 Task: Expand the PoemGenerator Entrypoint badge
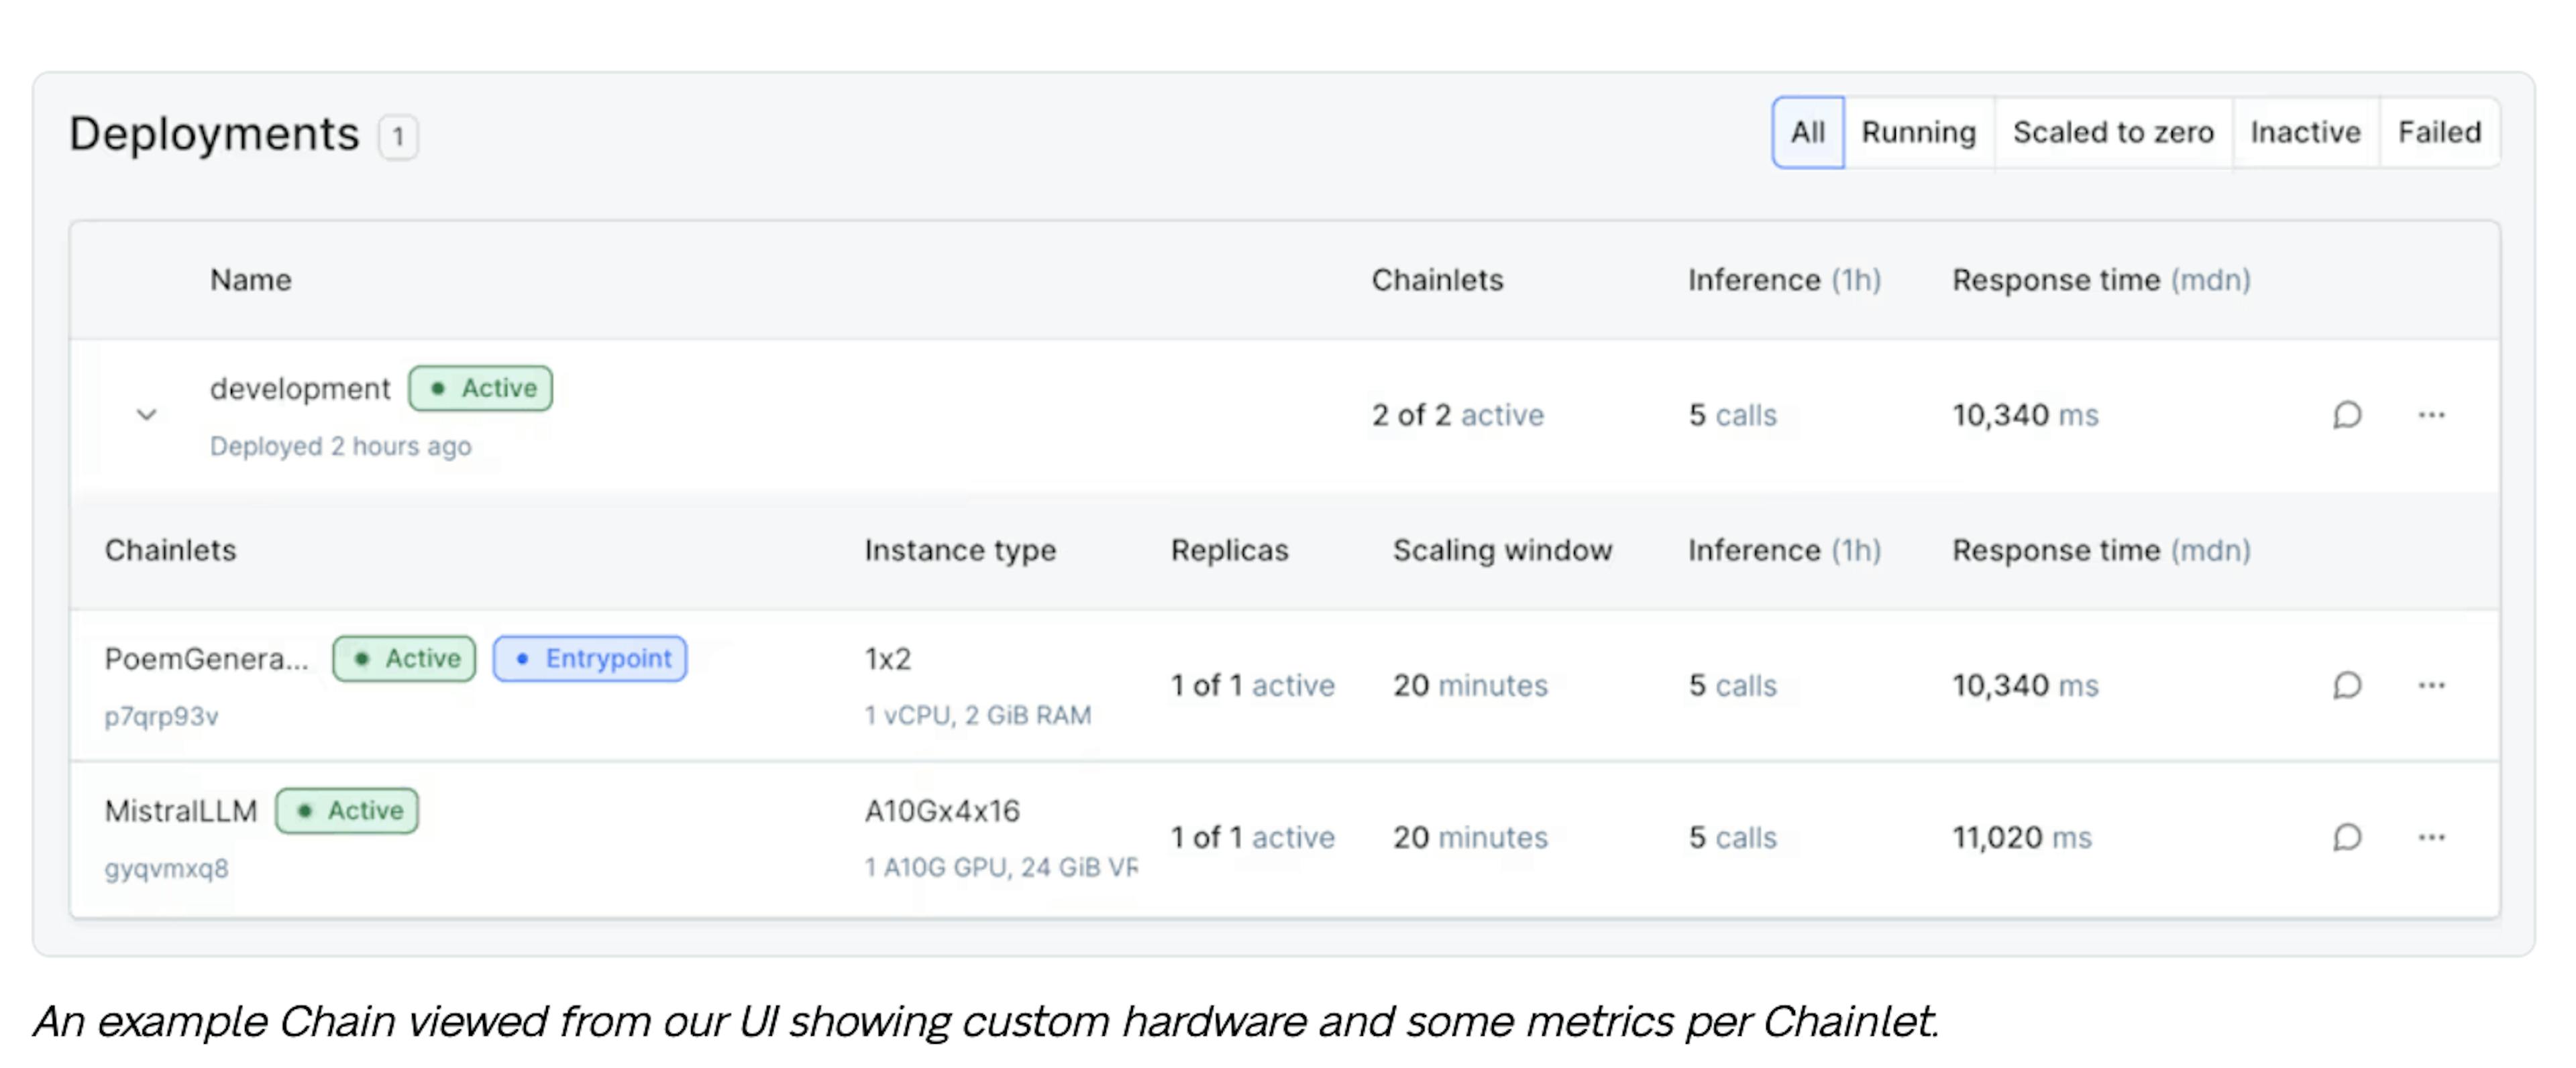[589, 658]
